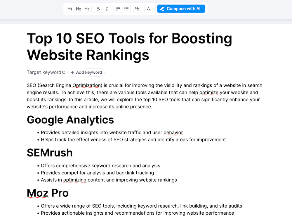Click the SEMrush section heading

pyautogui.click(x=50, y=153)
